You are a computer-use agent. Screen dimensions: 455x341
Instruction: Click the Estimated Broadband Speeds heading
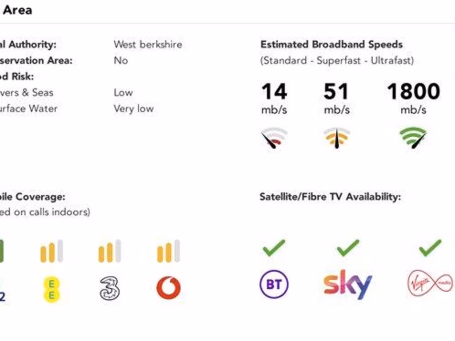click(x=331, y=44)
